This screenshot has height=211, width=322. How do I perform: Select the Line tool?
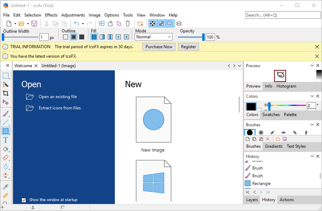tap(6, 123)
